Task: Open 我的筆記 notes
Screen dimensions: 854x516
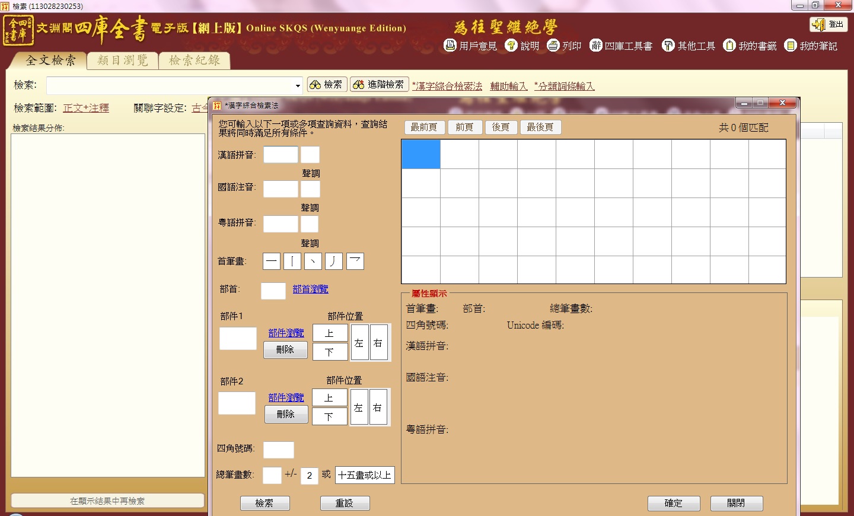Action: click(x=791, y=46)
